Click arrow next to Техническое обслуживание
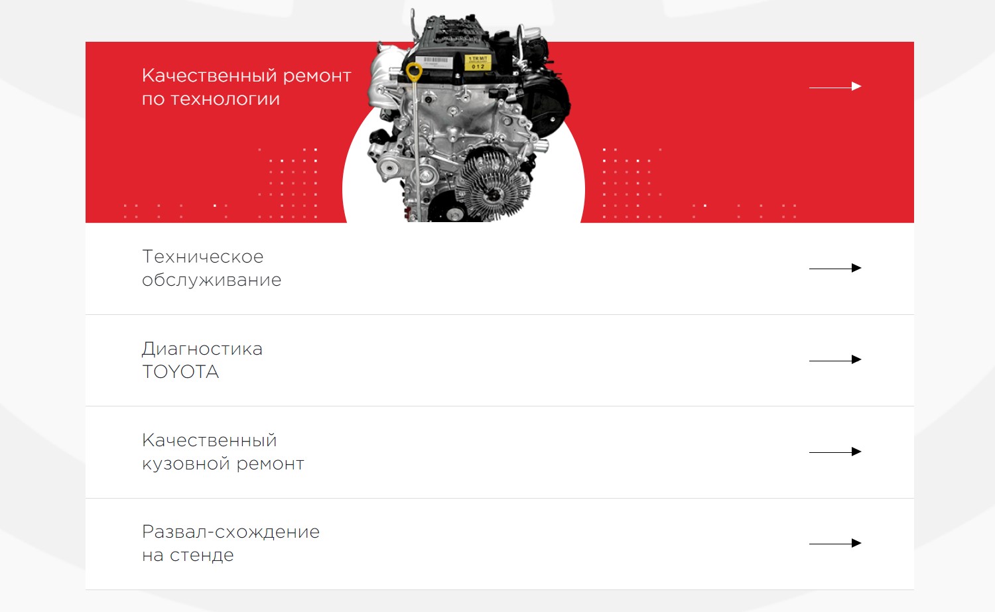The width and height of the screenshot is (995, 612). tap(835, 268)
